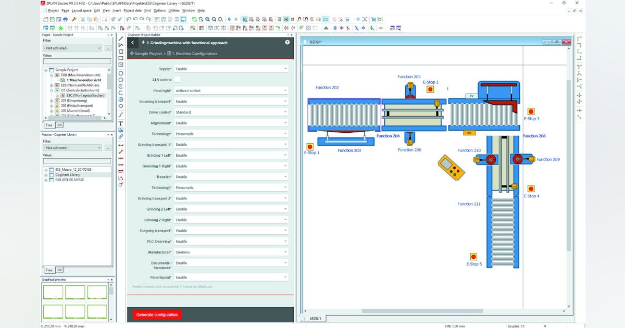The height and width of the screenshot is (328, 625).
Task: Open the Supply dropdown in the configurator
Action: tap(285, 69)
